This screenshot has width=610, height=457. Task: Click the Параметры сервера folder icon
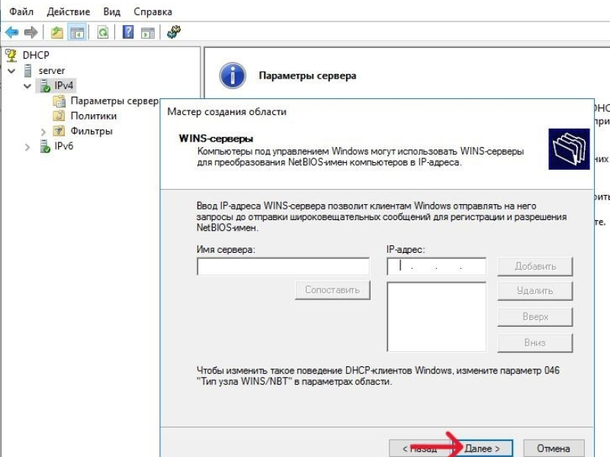[x=59, y=101]
